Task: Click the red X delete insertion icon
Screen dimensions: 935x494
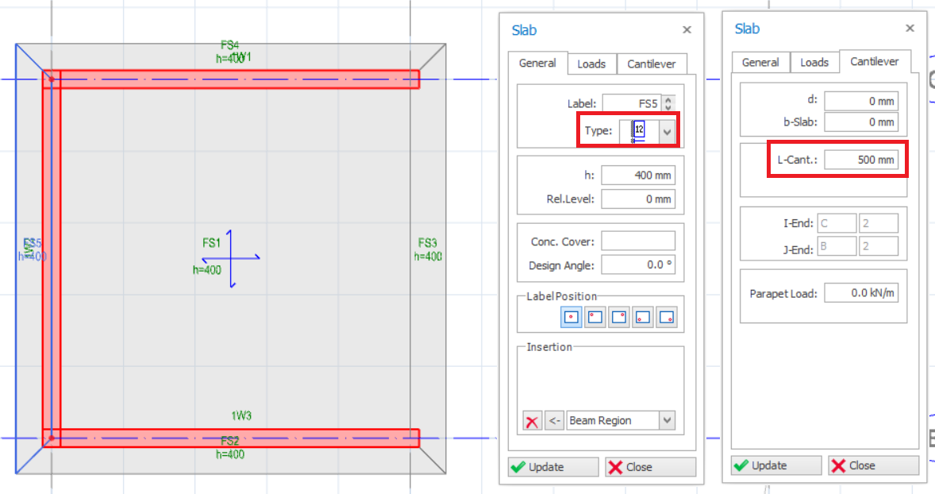Action: [531, 420]
